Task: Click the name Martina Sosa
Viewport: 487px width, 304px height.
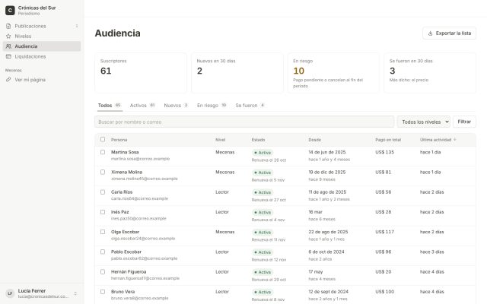Action: (x=125, y=152)
